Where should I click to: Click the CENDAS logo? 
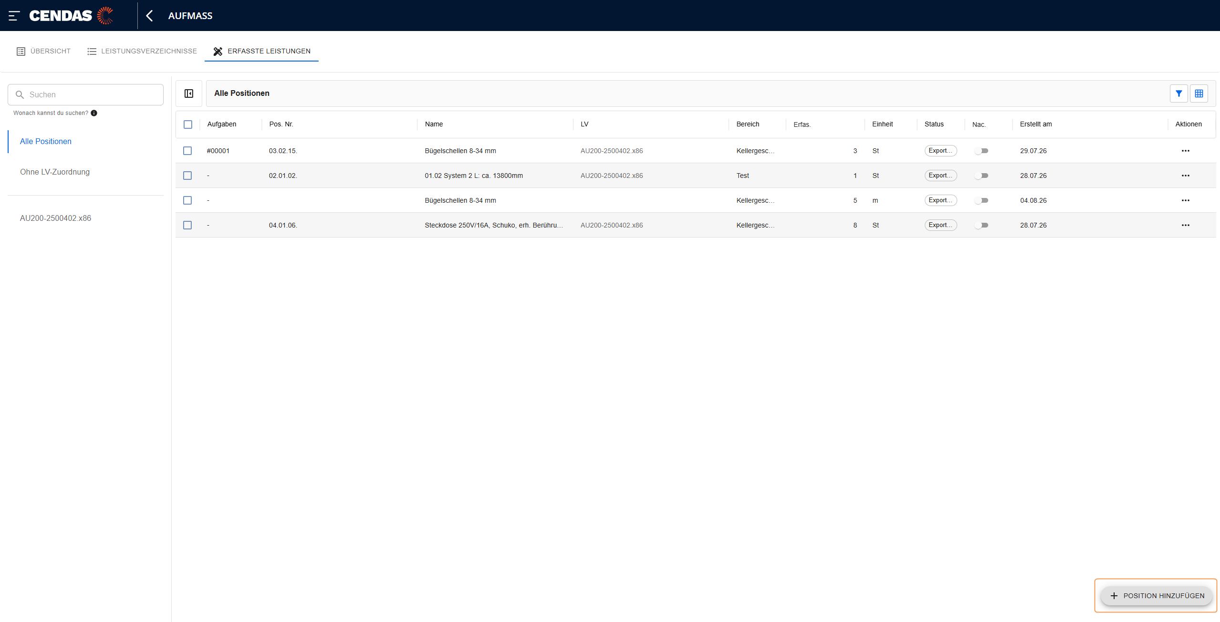[x=71, y=16]
